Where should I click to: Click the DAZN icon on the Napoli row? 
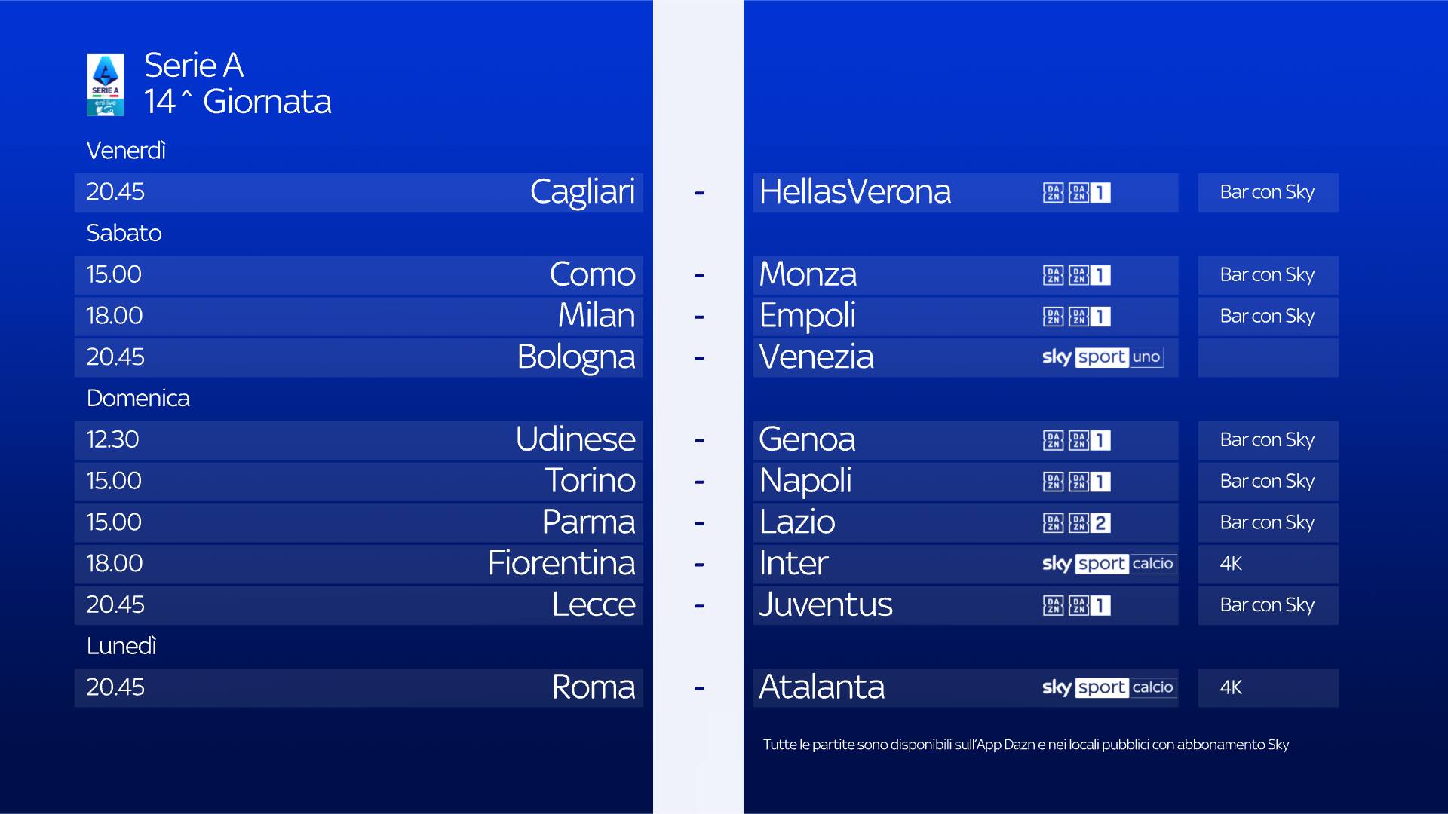coord(1053,482)
